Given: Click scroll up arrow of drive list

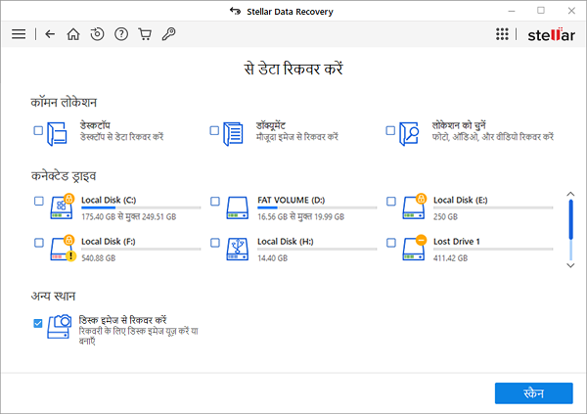Looking at the screenshot, I should [x=570, y=194].
